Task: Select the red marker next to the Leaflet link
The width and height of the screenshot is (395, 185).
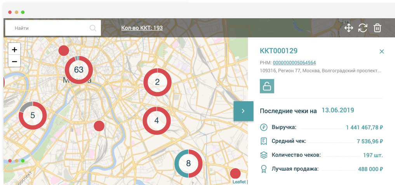Action: [235, 174]
